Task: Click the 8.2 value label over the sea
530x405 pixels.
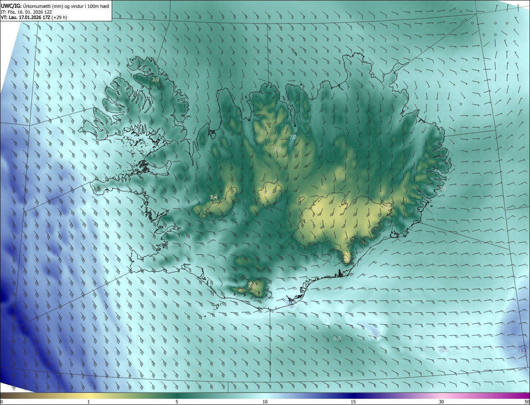Action: 198,370
